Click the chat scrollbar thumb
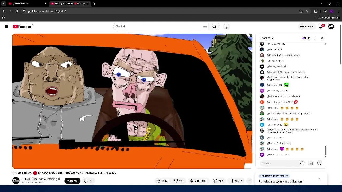The image size is (342, 192). pyautogui.click(x=325, y=150)
